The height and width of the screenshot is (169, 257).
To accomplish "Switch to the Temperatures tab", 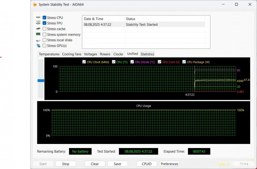I will (x=49, y=54).
